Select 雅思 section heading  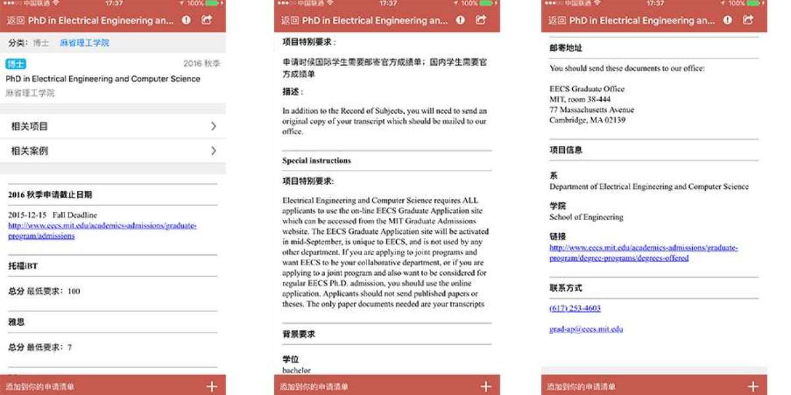[x=16, y=322]
